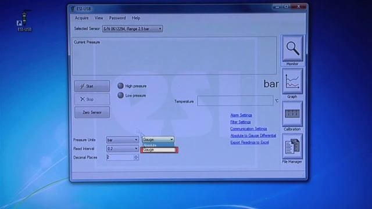This screenshot has height=209, width=372.
Task: Click the Low pressure indicator light
Action: point(120,95)
